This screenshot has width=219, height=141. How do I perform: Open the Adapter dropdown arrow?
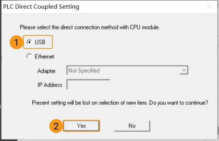[x=184, y=70]
